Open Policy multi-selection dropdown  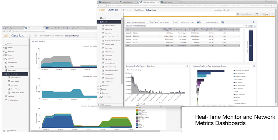pyautogui.click(x=137, y=22)
